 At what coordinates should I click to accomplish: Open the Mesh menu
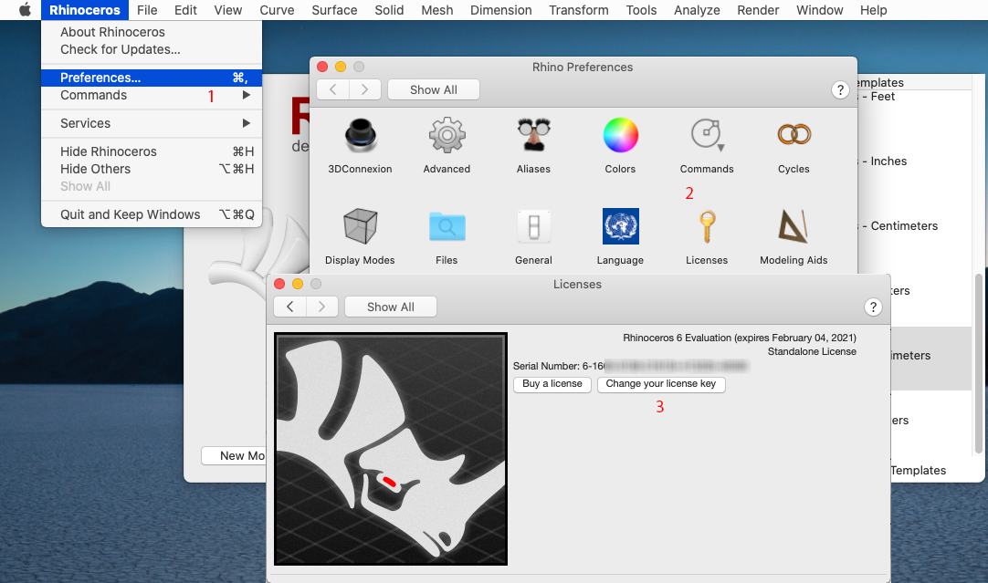436,10
